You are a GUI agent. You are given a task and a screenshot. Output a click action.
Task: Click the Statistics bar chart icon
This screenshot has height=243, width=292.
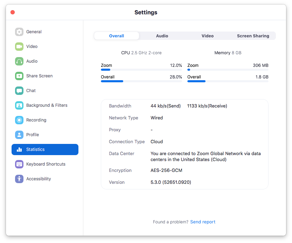19,150
